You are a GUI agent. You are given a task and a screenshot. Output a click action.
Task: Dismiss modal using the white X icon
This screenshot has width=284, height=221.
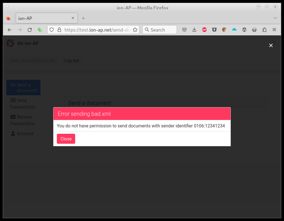tap(271, 45)
